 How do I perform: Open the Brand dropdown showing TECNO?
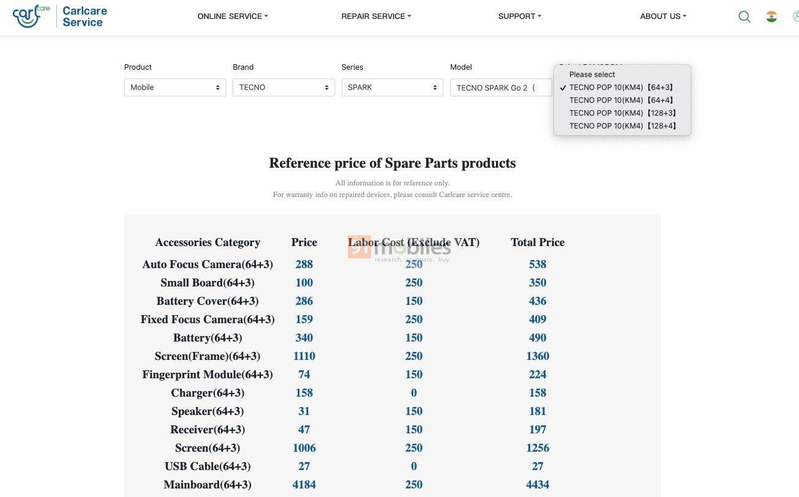(x=283, y=88)
